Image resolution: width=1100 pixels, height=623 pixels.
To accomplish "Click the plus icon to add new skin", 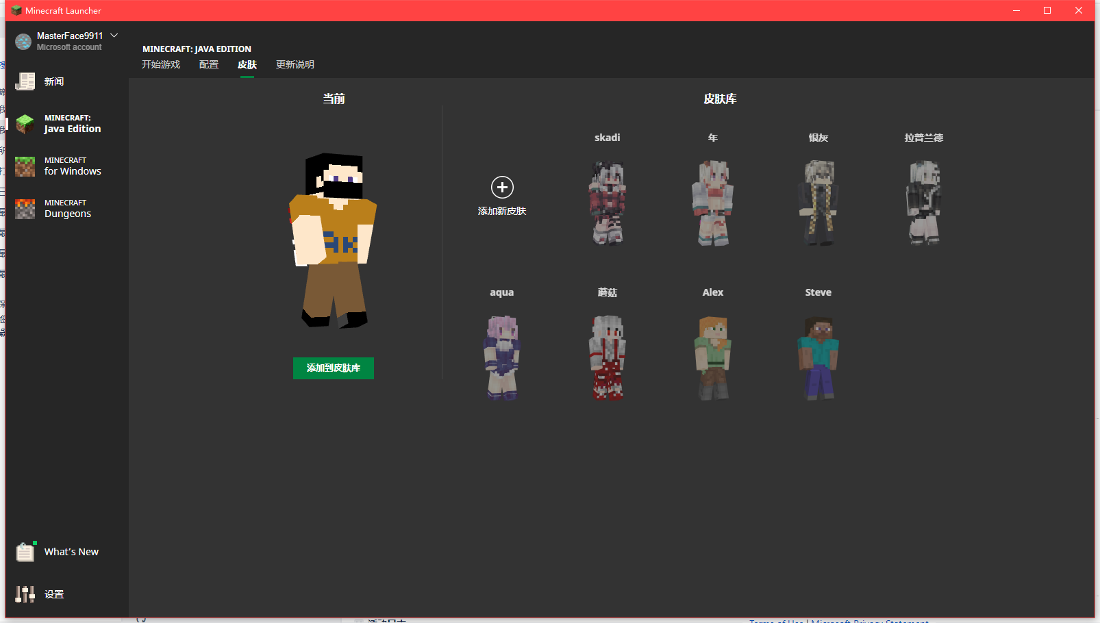I will pos(502,187).
